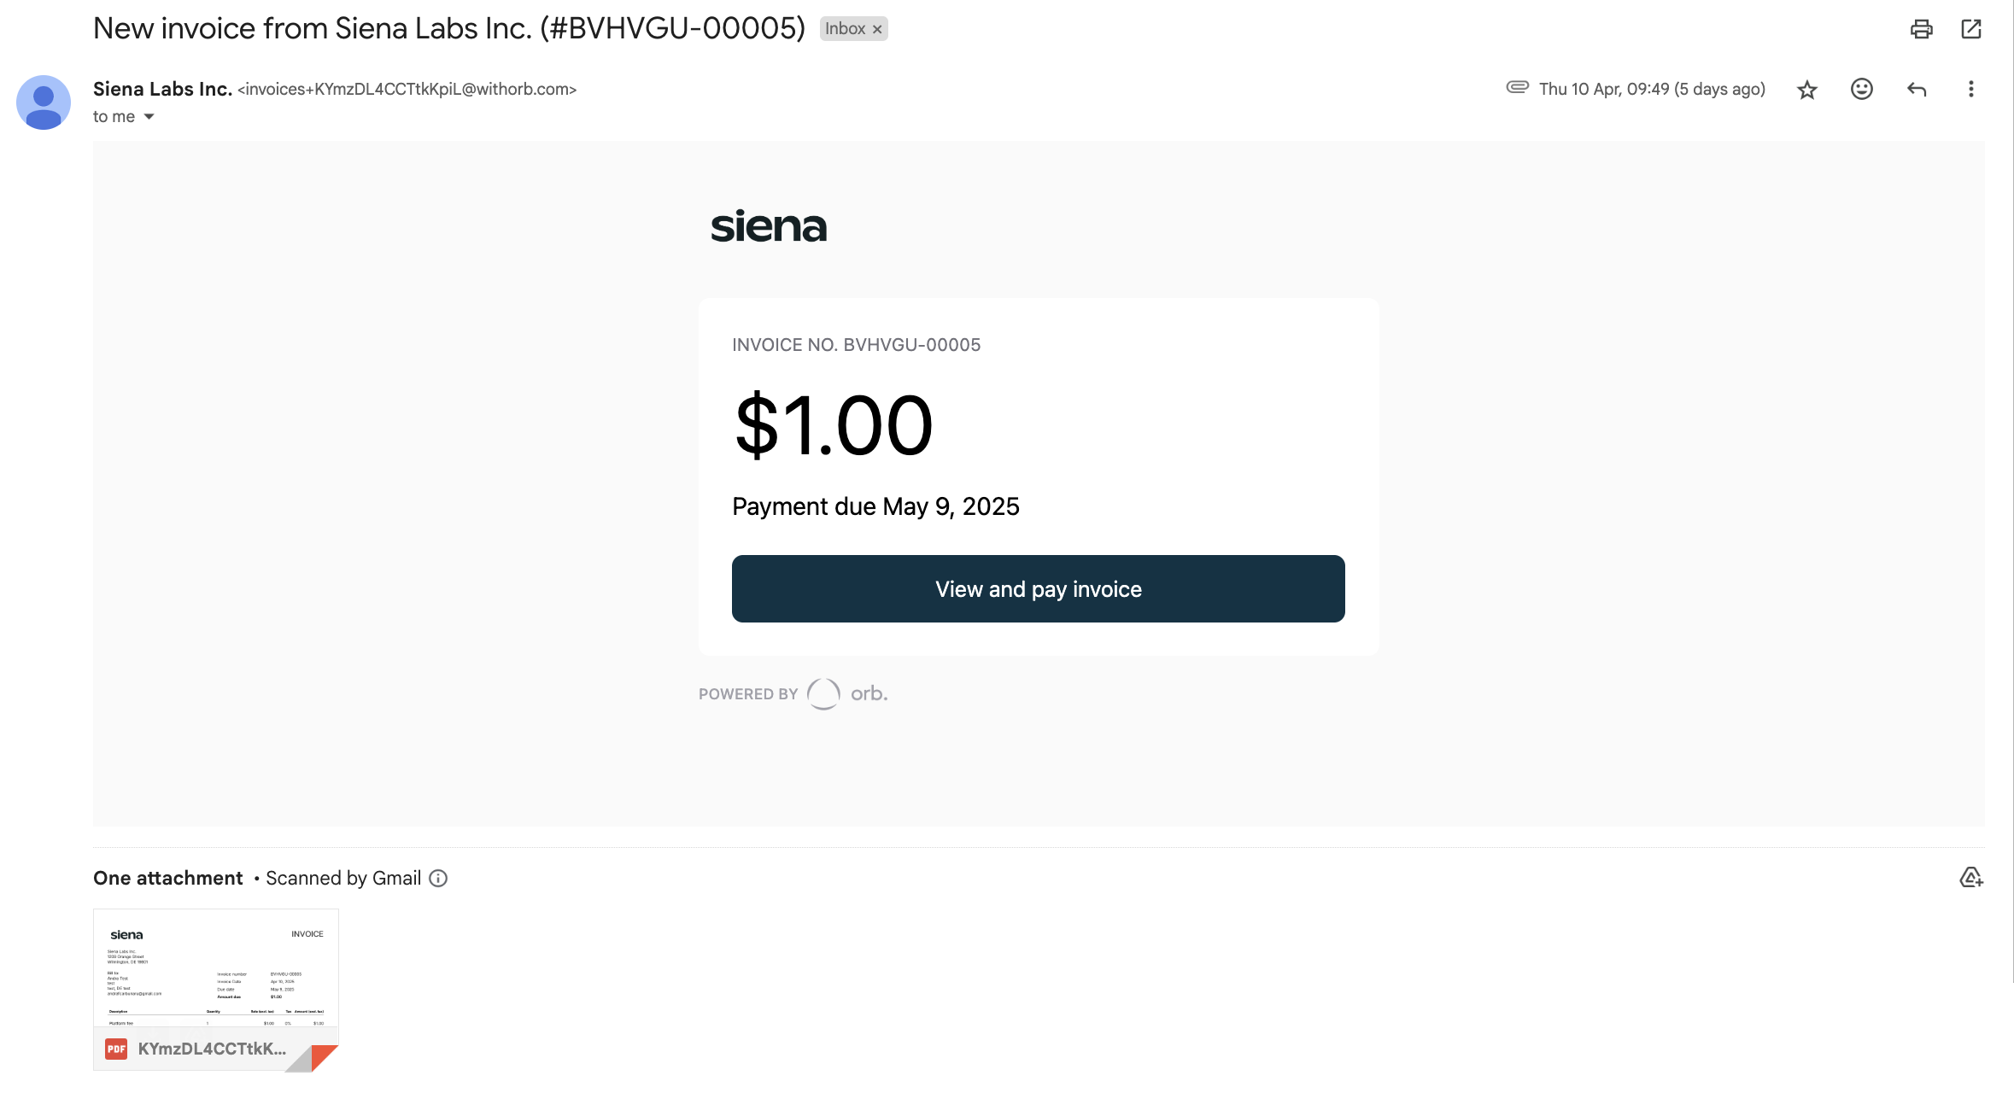Open the email in a new window
2014x1093 pixels.
[x=1971, y=29]
